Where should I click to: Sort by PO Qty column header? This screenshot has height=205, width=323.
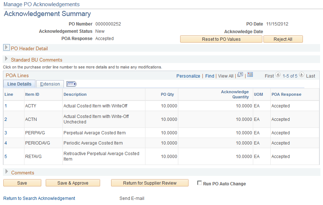(x=167, y=94)
